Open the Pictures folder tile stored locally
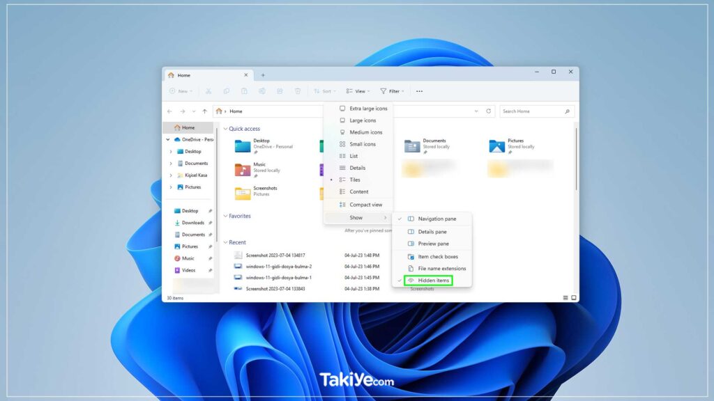Image resolution: width=714 pixels, height=401 pixels. tap(512, 146)
